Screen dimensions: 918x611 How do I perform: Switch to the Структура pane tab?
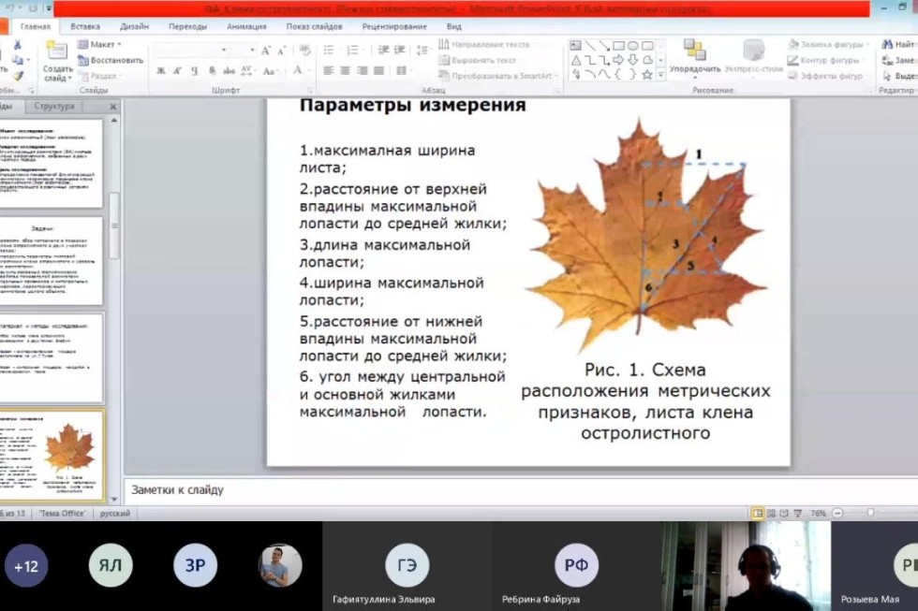53,107
